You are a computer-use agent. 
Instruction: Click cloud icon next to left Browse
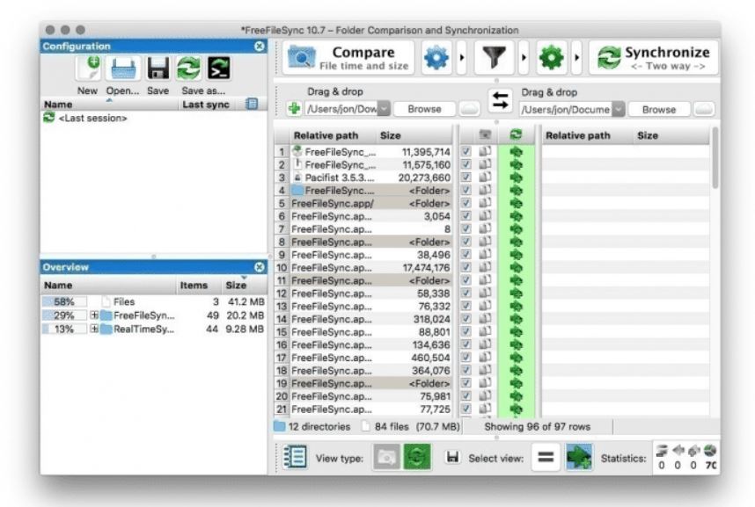470,109
